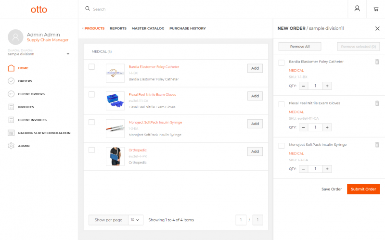This screenshot has height=240, width=385.
Task: Increase quantity for Monoject Insulin Syringe
Action: [327, 169]
